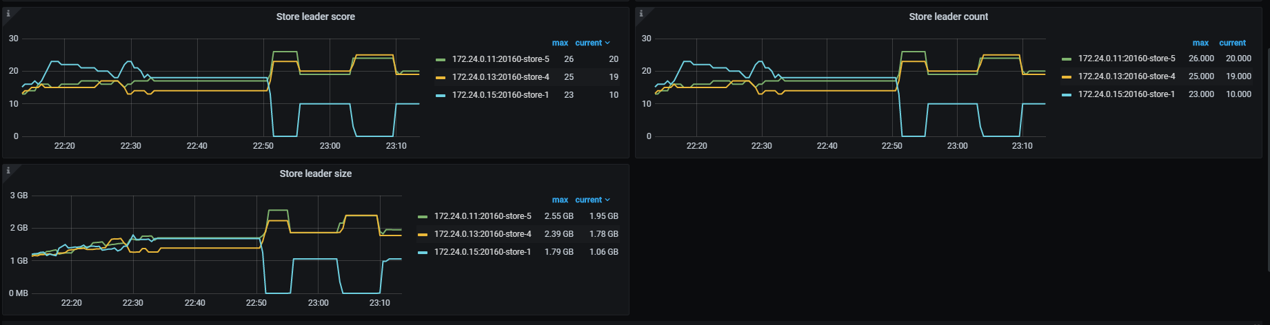Click current value 10.000 in count legend

point(1238,94)
